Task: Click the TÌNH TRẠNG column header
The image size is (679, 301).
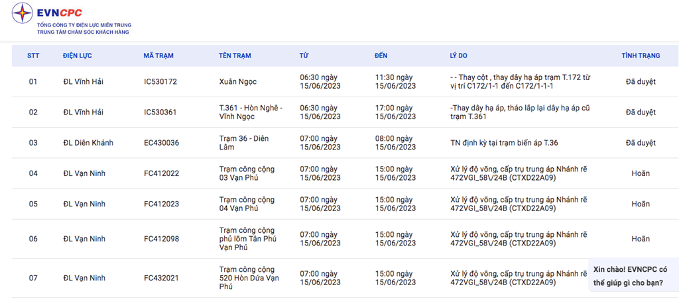Action: coord(641,56)
